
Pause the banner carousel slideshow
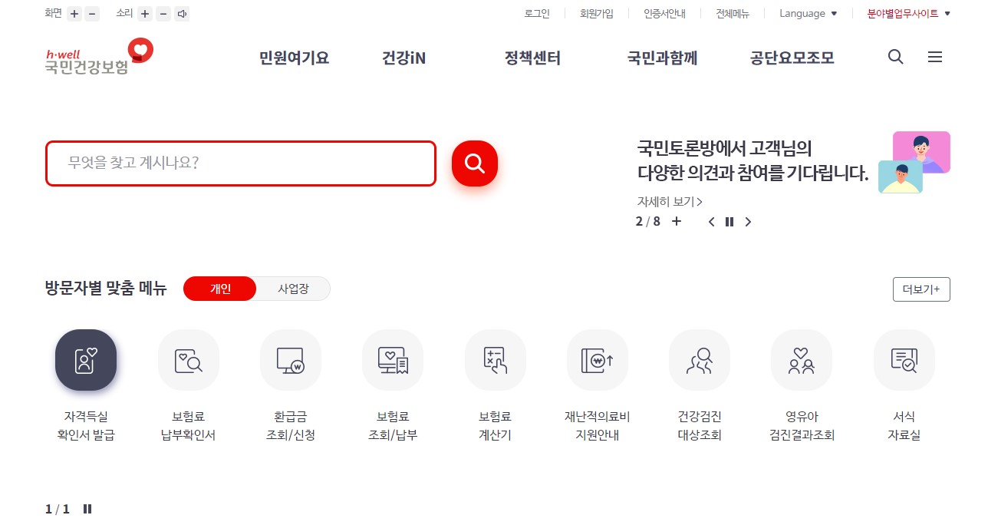[729, 222]
